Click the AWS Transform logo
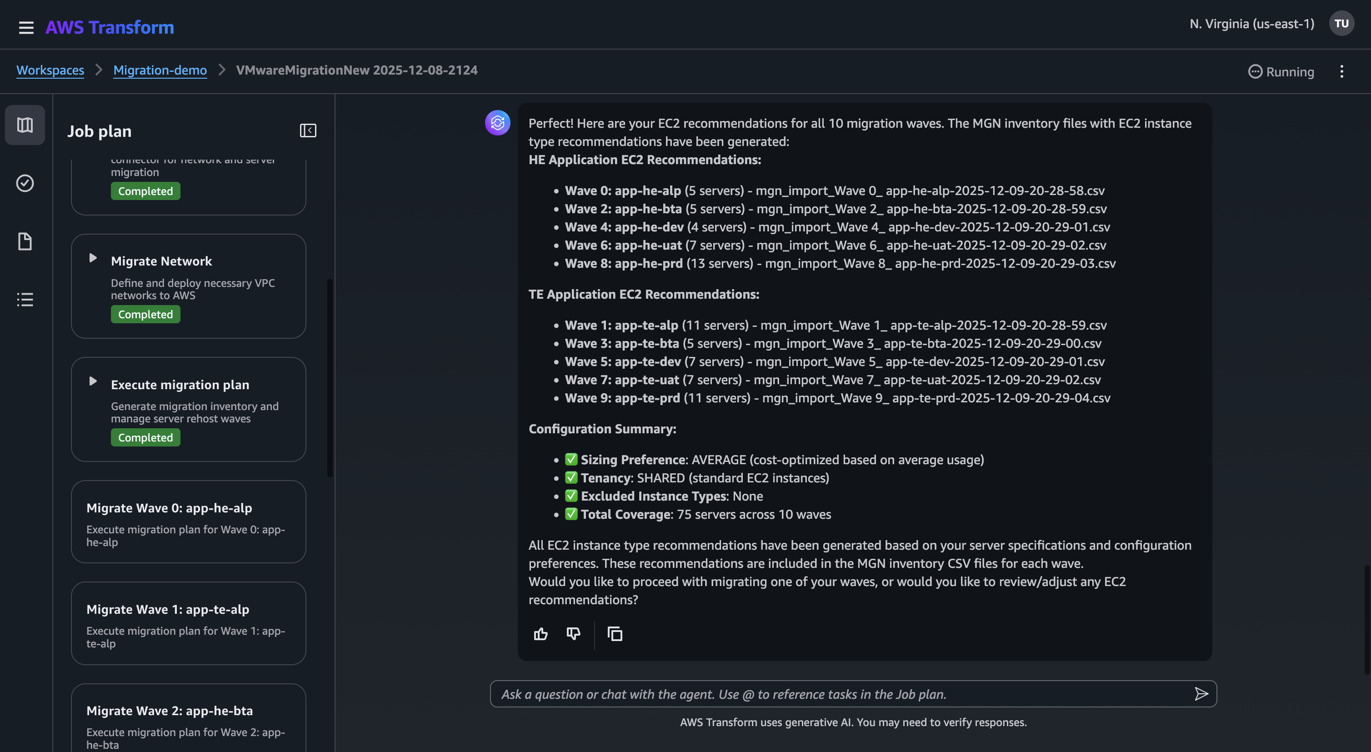The image size is (1371, 752). point(109,27)
